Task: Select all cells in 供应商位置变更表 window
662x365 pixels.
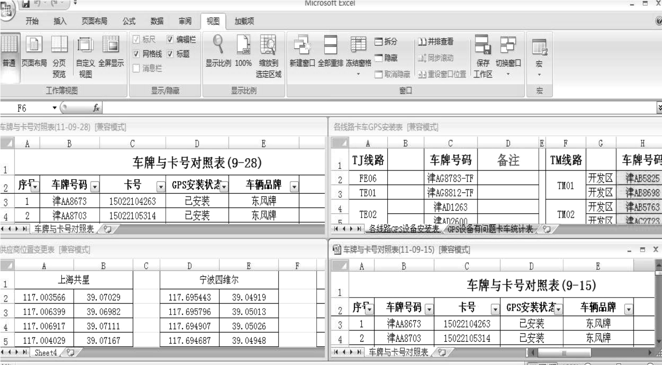Action: click(7, 265)
